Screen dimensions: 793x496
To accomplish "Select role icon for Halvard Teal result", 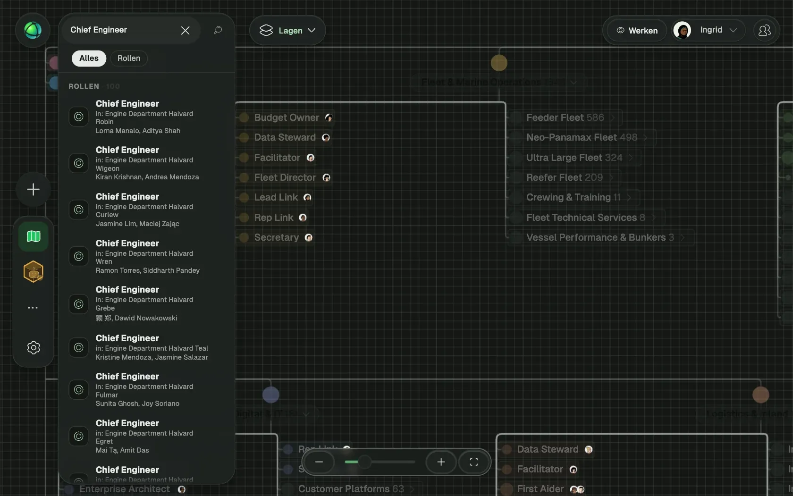I will click(x=78, y=347).
